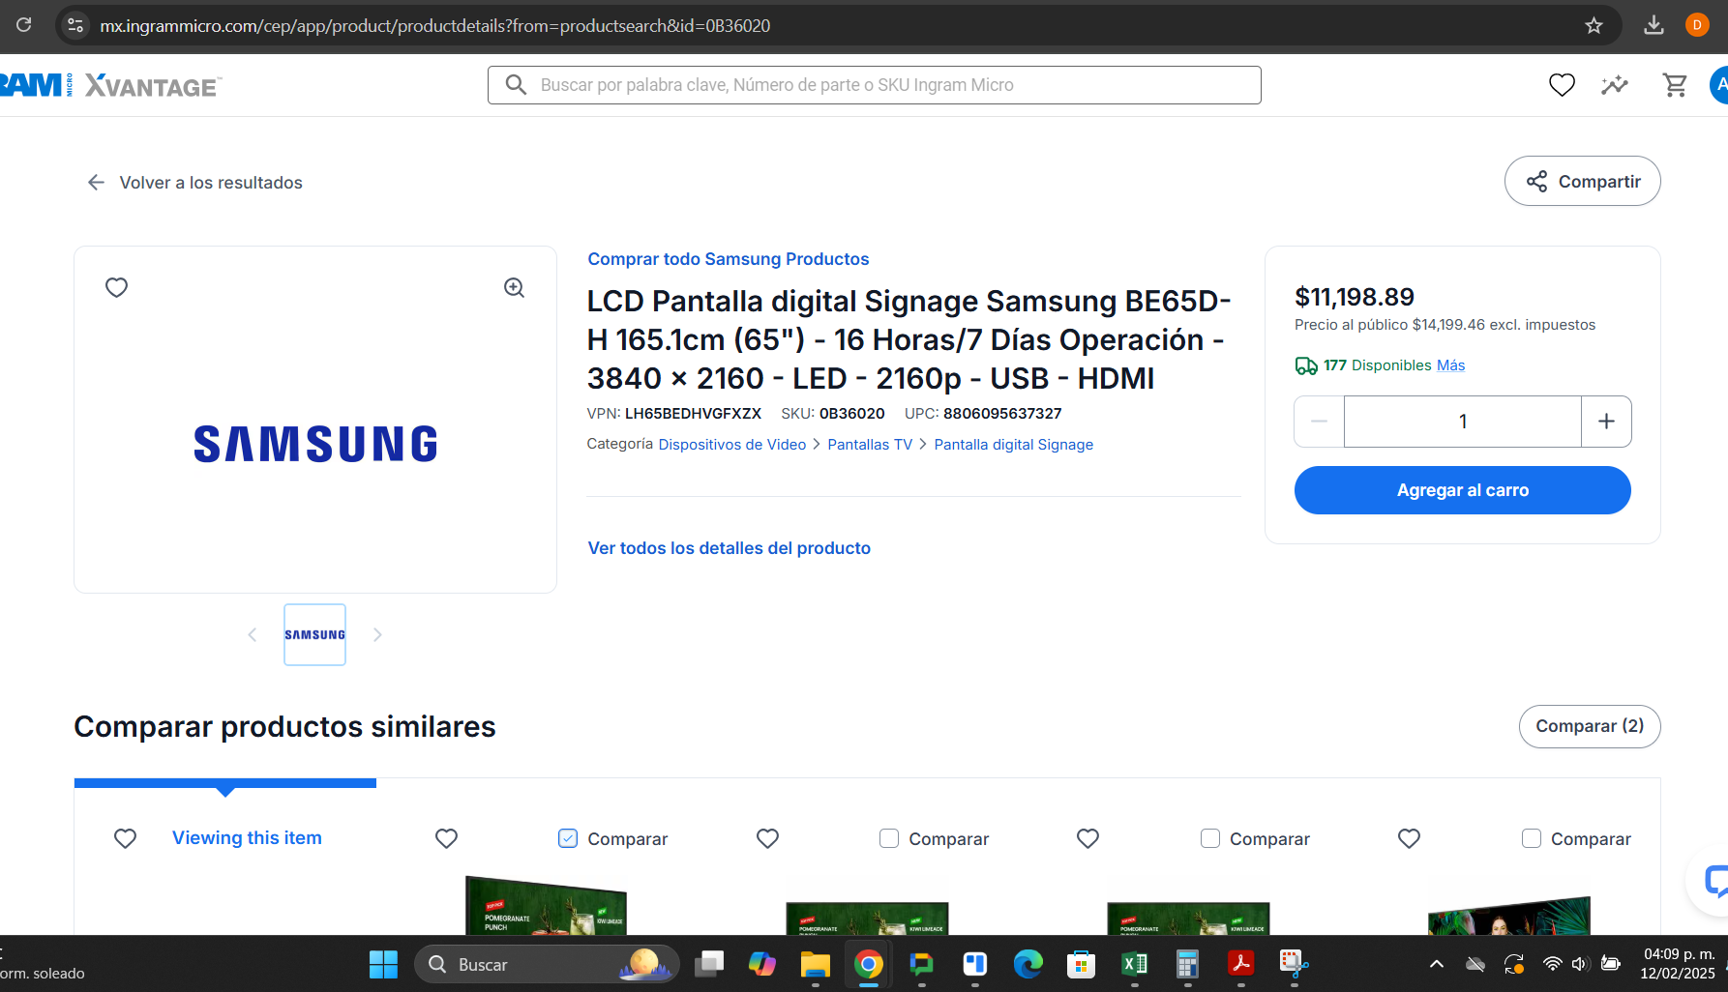
Task: Click the browser address bar URL
Action: 435,26
